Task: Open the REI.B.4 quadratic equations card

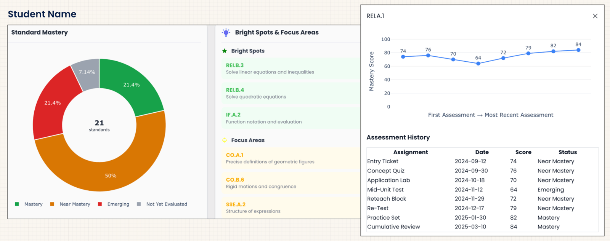Action: tap(291, 93)
